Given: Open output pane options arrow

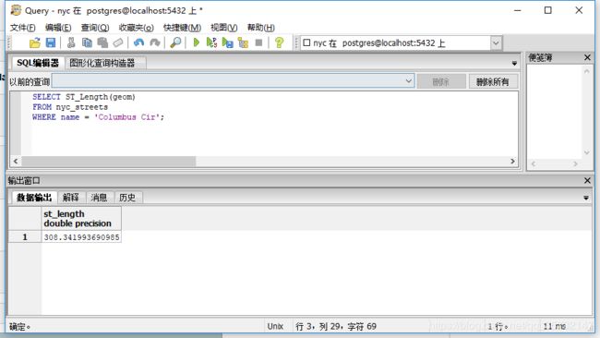Looking at the screenshot, I should (x=586, y=198).
